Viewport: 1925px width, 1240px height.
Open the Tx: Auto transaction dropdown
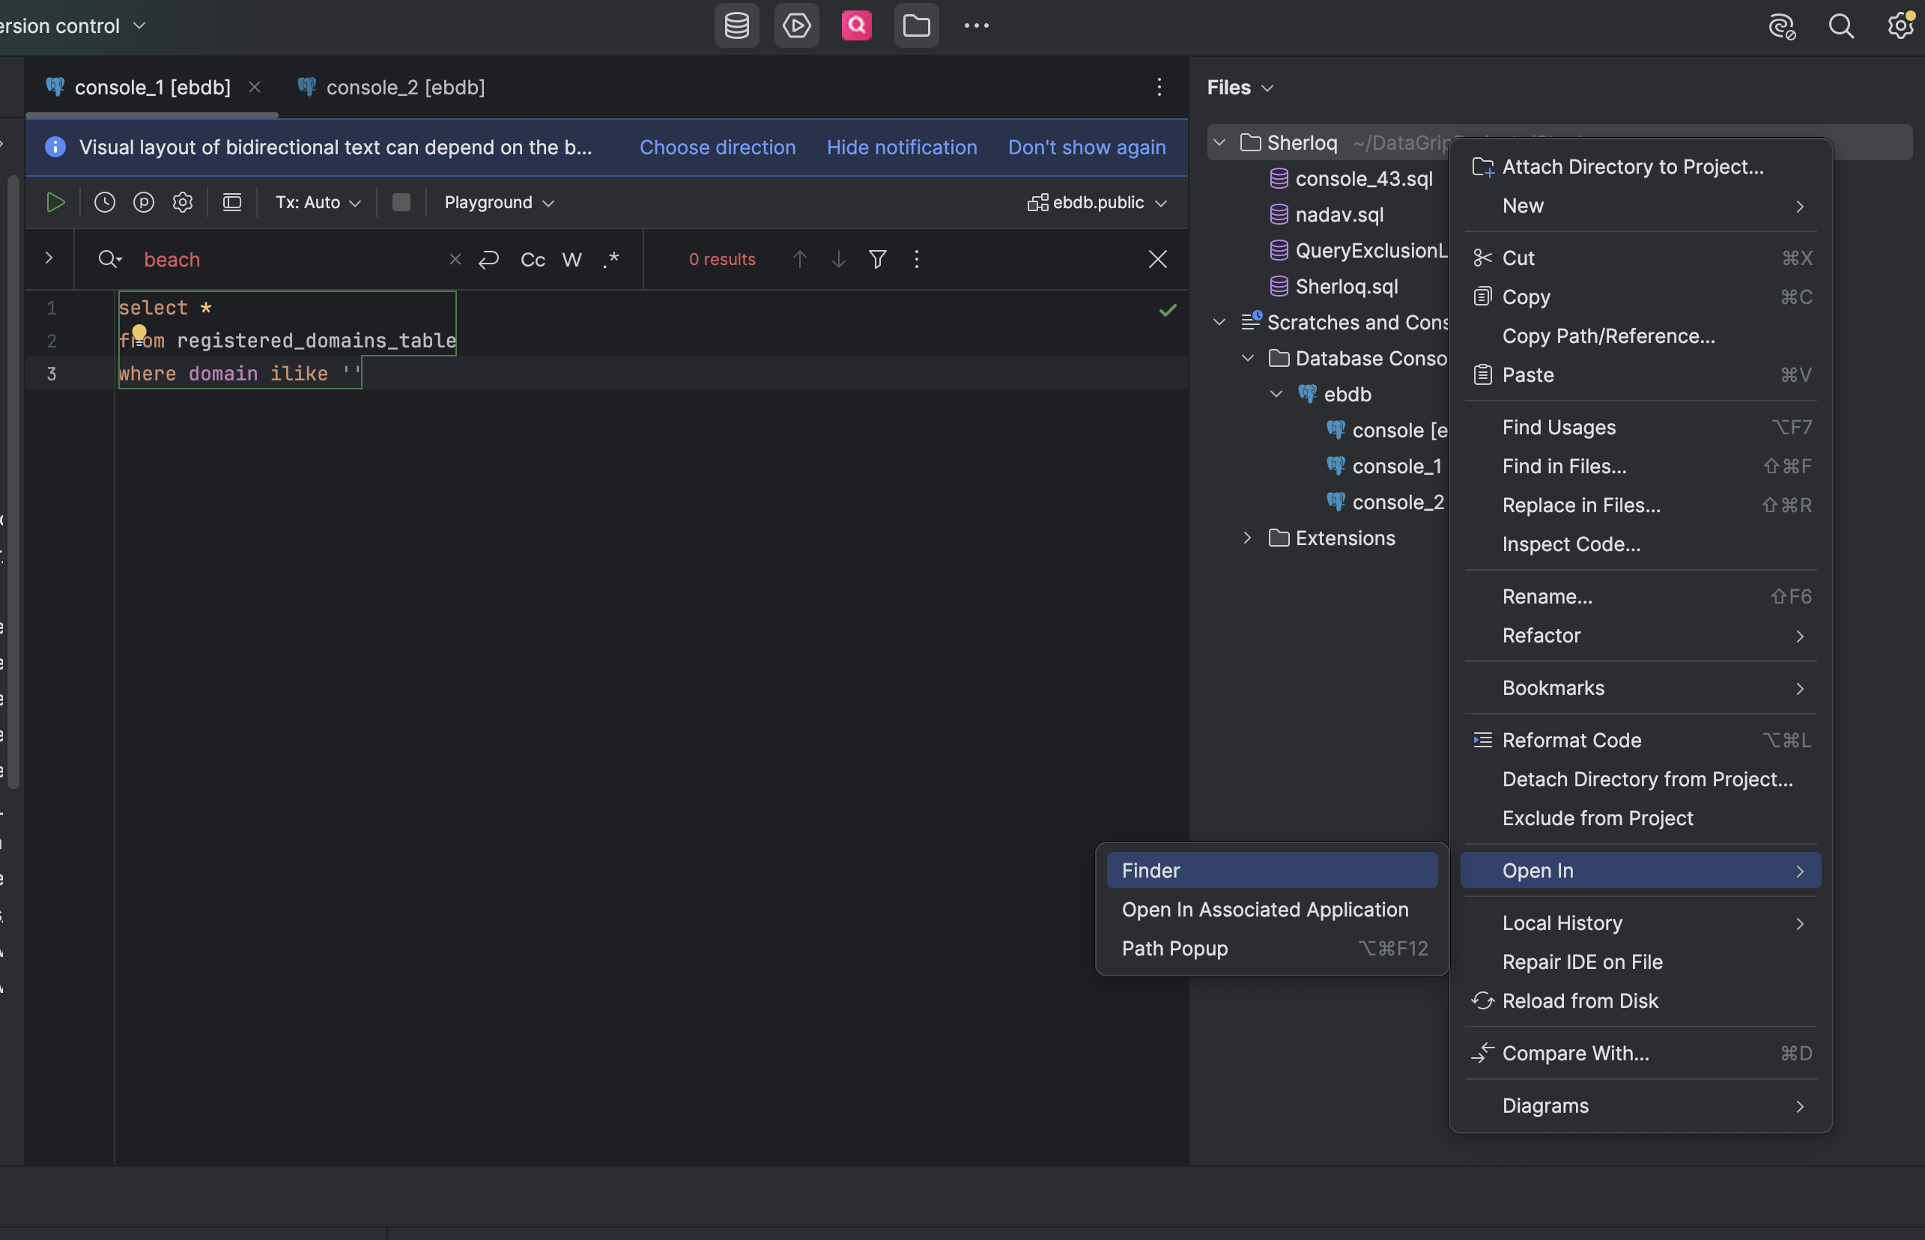(318, 202)
